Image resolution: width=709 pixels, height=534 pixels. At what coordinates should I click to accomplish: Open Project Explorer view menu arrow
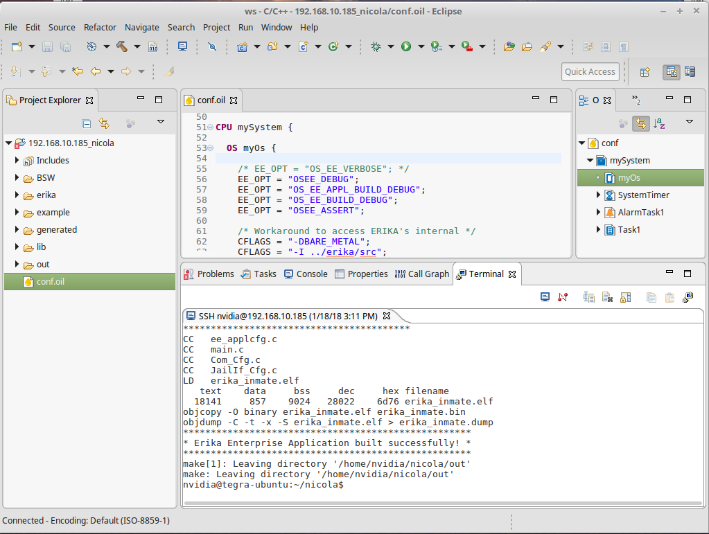coord(161,121)
